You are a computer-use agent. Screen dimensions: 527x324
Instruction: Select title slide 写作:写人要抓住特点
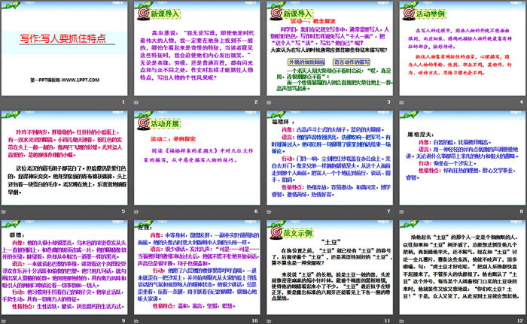coord(65,49)
